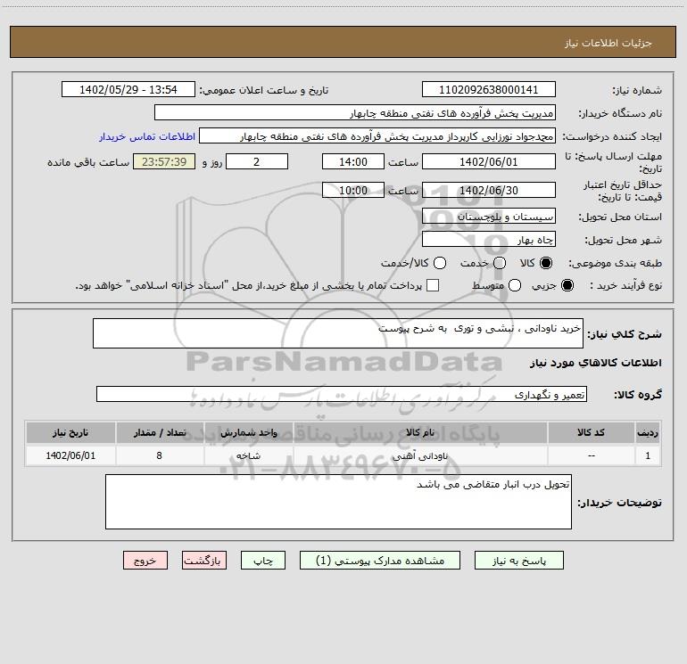687x664 pixels.
Task: Click the نام کالا column header
Action: [x=420, y=432]
